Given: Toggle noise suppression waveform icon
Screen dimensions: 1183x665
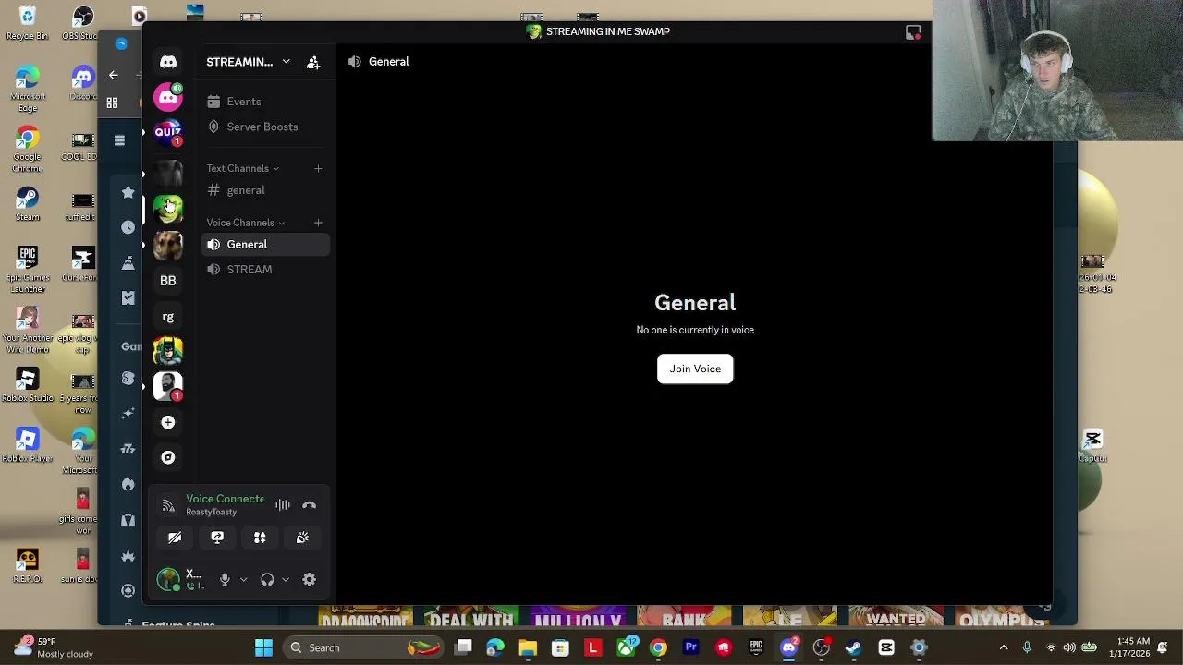Looking at the screenshot, I should click(283, 505).
